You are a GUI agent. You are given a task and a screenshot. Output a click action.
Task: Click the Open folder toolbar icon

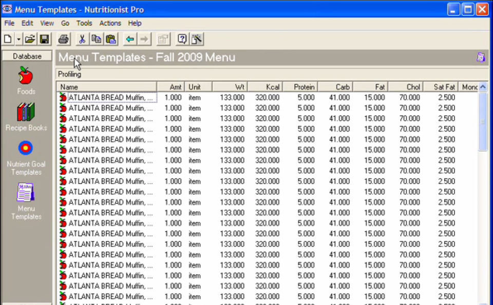(x=30, y=40)
